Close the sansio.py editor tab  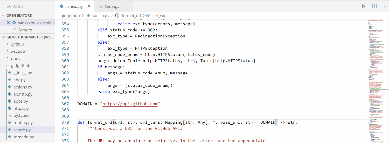click(89, 6)
